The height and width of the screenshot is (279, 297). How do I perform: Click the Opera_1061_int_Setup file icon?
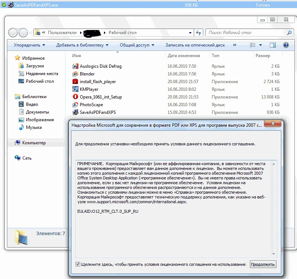(x=75, y=97)
